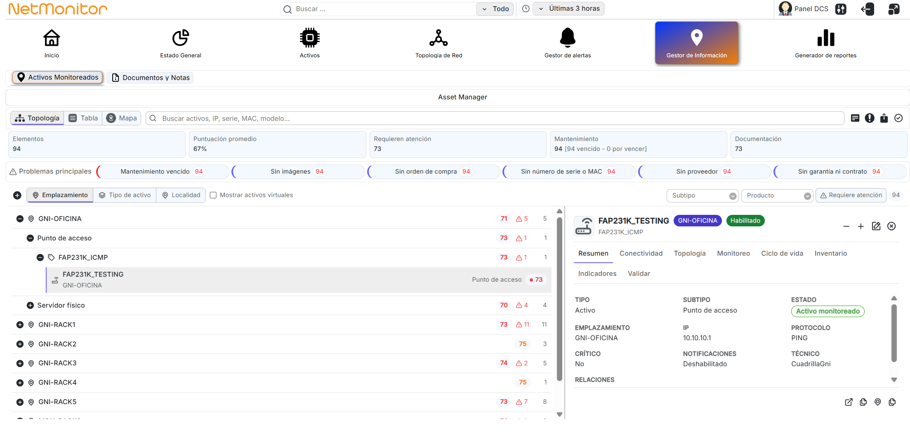
Task: Open external link icon at panel bottom
Action: point(849,402)
